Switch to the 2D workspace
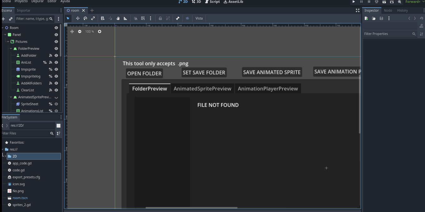Viewport: 425px width, 212px height. tap(183, 2)
